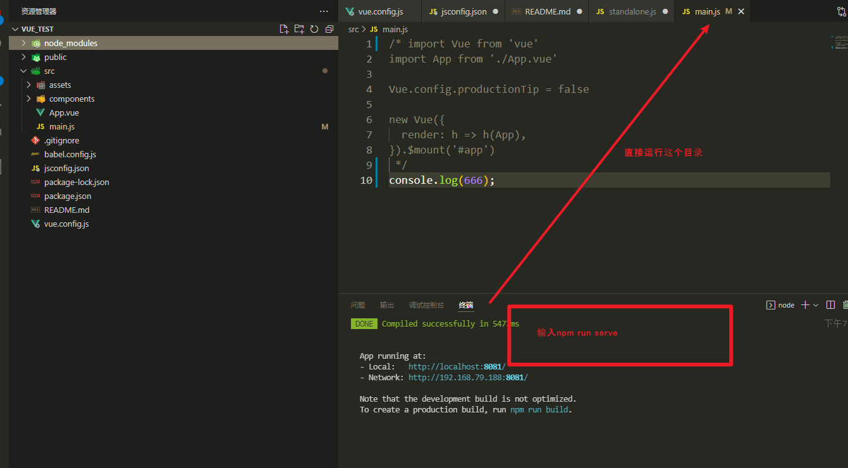
Task: Click the babel icon beside babel.config.js
Action: point(35,154)
